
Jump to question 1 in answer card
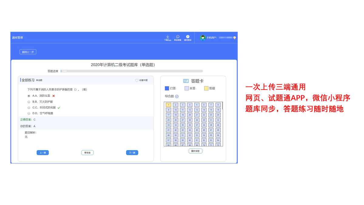(x=168, y=105)
